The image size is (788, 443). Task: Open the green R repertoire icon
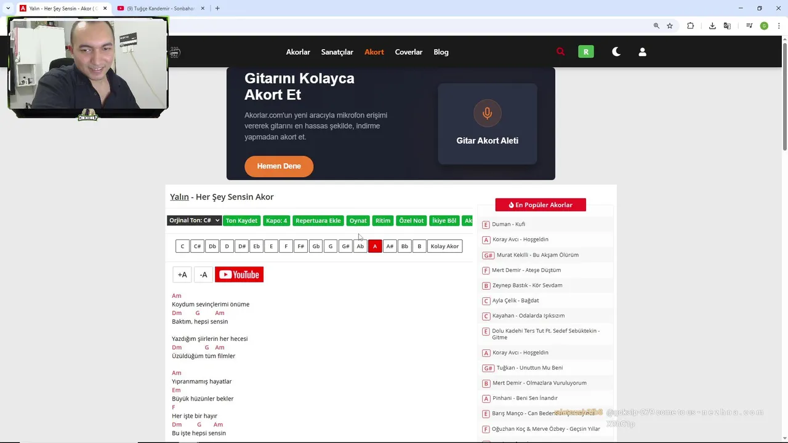585,52
